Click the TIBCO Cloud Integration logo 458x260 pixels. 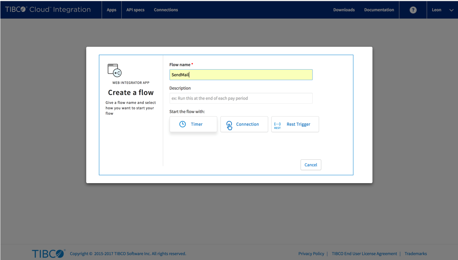(x=48, y=10)
